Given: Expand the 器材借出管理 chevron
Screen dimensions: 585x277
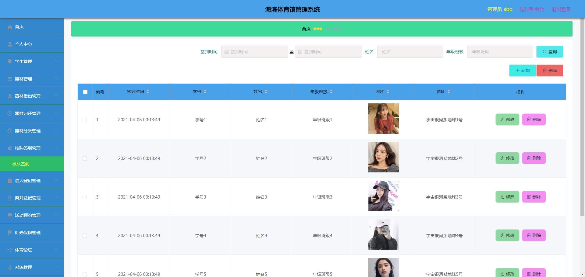Looking at the screenshot, I should click(x=56, y=96).
